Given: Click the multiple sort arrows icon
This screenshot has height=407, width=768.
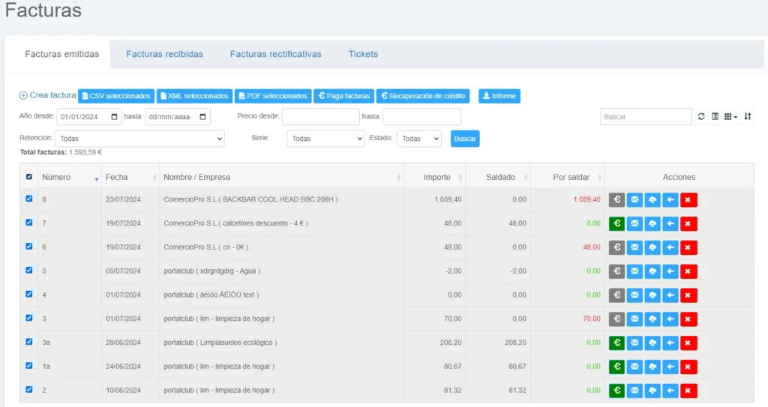Looking at the screenshot, I should (748, 117).
